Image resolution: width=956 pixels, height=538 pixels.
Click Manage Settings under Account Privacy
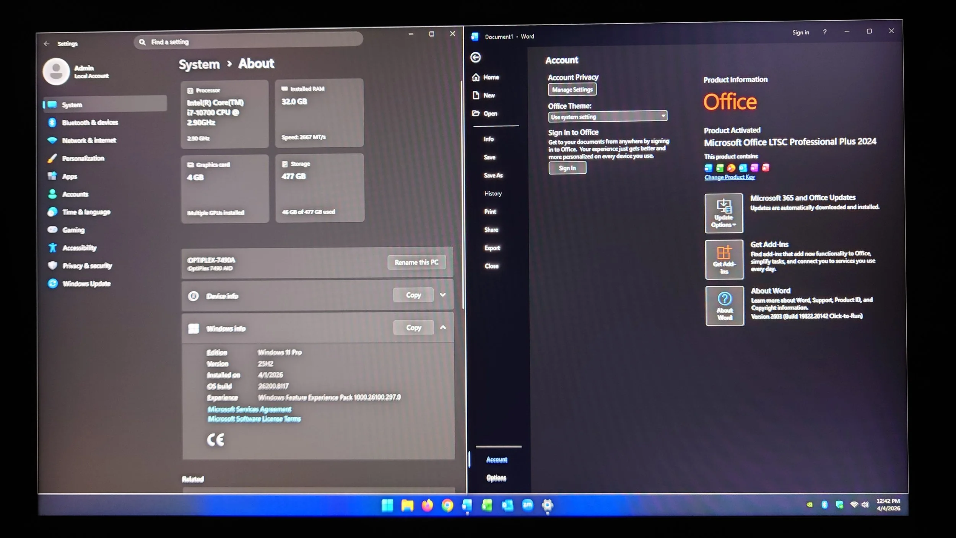point(572,90)
